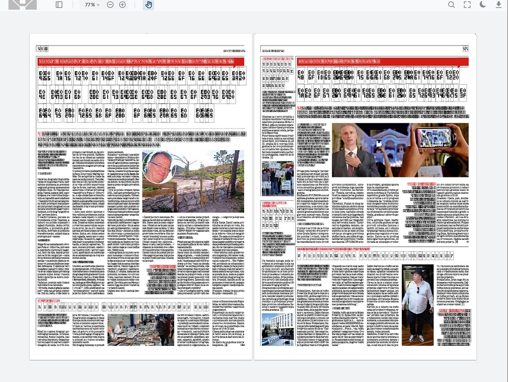Download the document
The height and width of the screenshot is (382, 508).
[499, 5]
